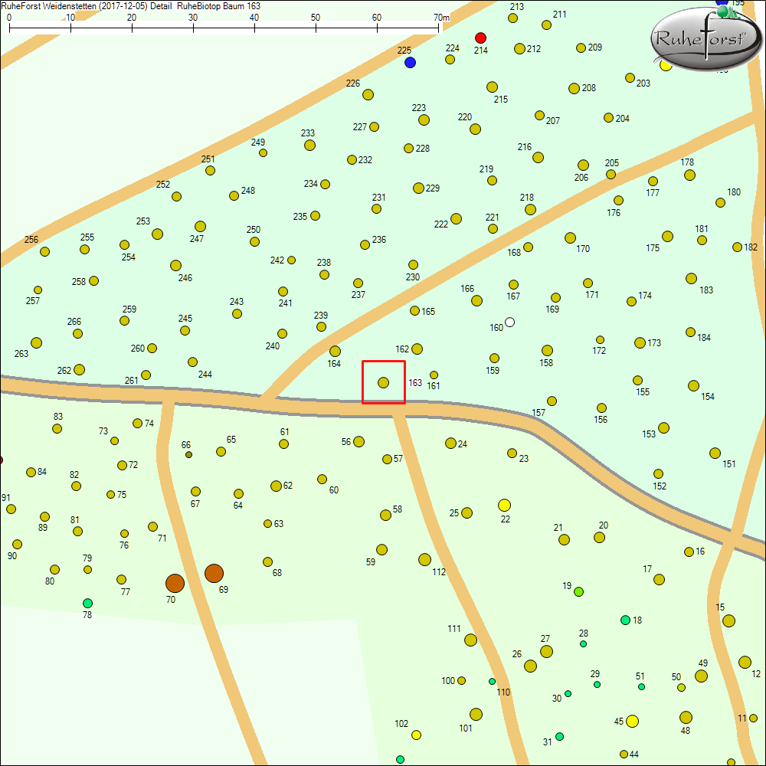Screen dimensions: 766x766
Task: Click the light green tree marker 19
Action: click(578, 591)
